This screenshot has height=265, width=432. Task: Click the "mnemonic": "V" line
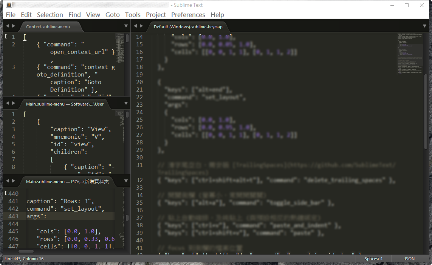click(x=77, y=136)
